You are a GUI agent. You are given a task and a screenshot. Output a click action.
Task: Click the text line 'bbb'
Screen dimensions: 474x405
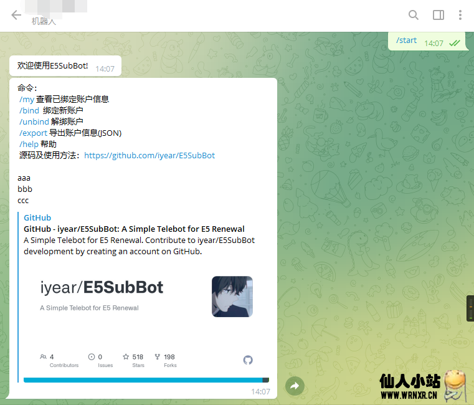click(x=25, y=189)
